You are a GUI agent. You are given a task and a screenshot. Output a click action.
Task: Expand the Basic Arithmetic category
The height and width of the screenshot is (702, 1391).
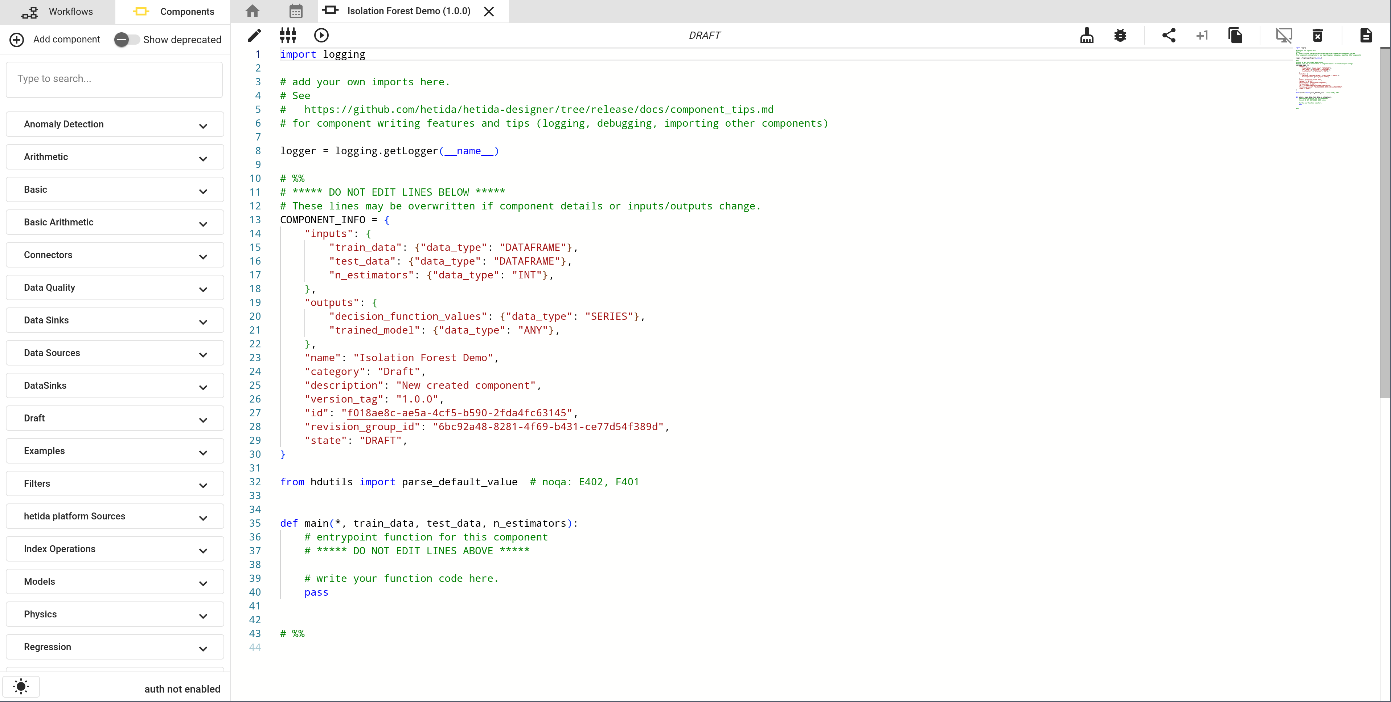pos(115,222)
